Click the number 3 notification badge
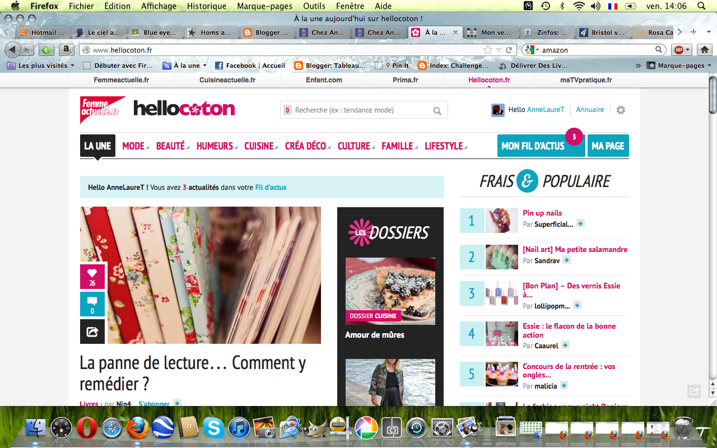This screenshot has width=717, height=448. [x=574, y=137]
